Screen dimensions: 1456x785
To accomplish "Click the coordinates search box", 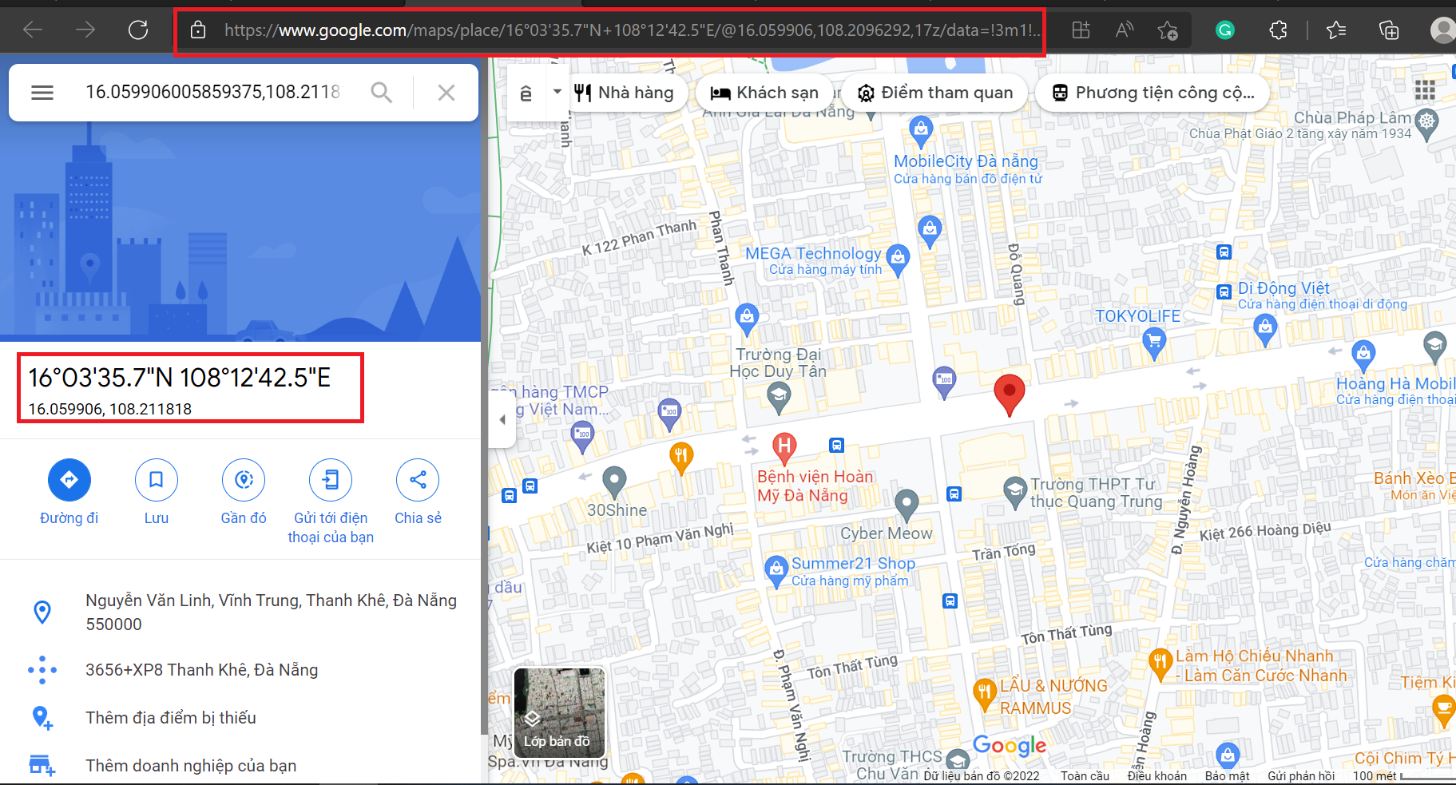I will click(x=213, y=93).
